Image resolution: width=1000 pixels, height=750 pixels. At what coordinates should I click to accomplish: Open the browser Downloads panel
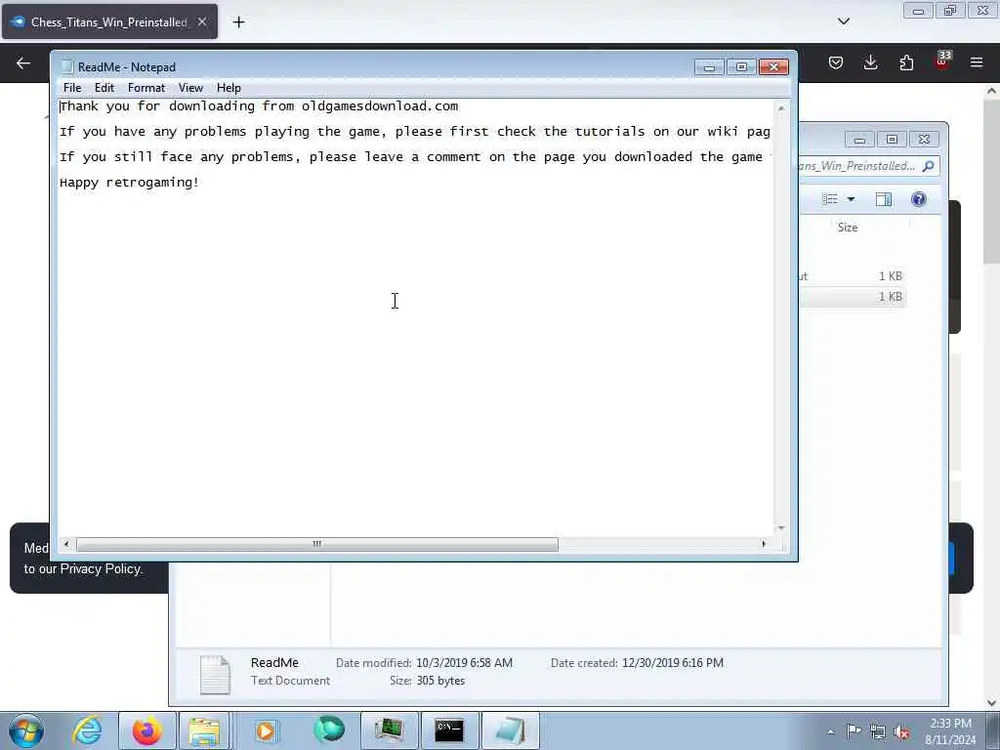pyautogui.click(x=870, y=62)
